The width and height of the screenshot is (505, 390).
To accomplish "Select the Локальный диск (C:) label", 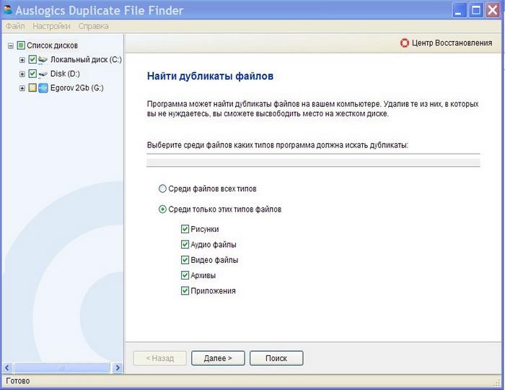I will point(86,60).
